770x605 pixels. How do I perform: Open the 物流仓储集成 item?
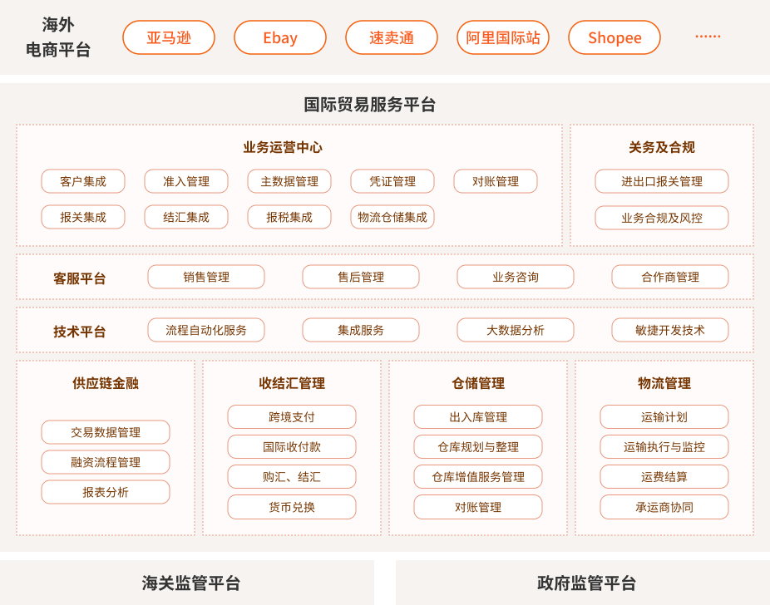392,217
